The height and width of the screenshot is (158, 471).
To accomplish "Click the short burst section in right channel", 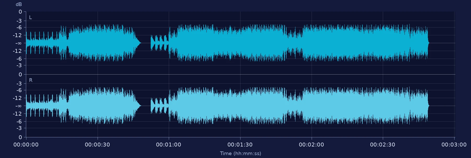I will click(x=160, y=106).
